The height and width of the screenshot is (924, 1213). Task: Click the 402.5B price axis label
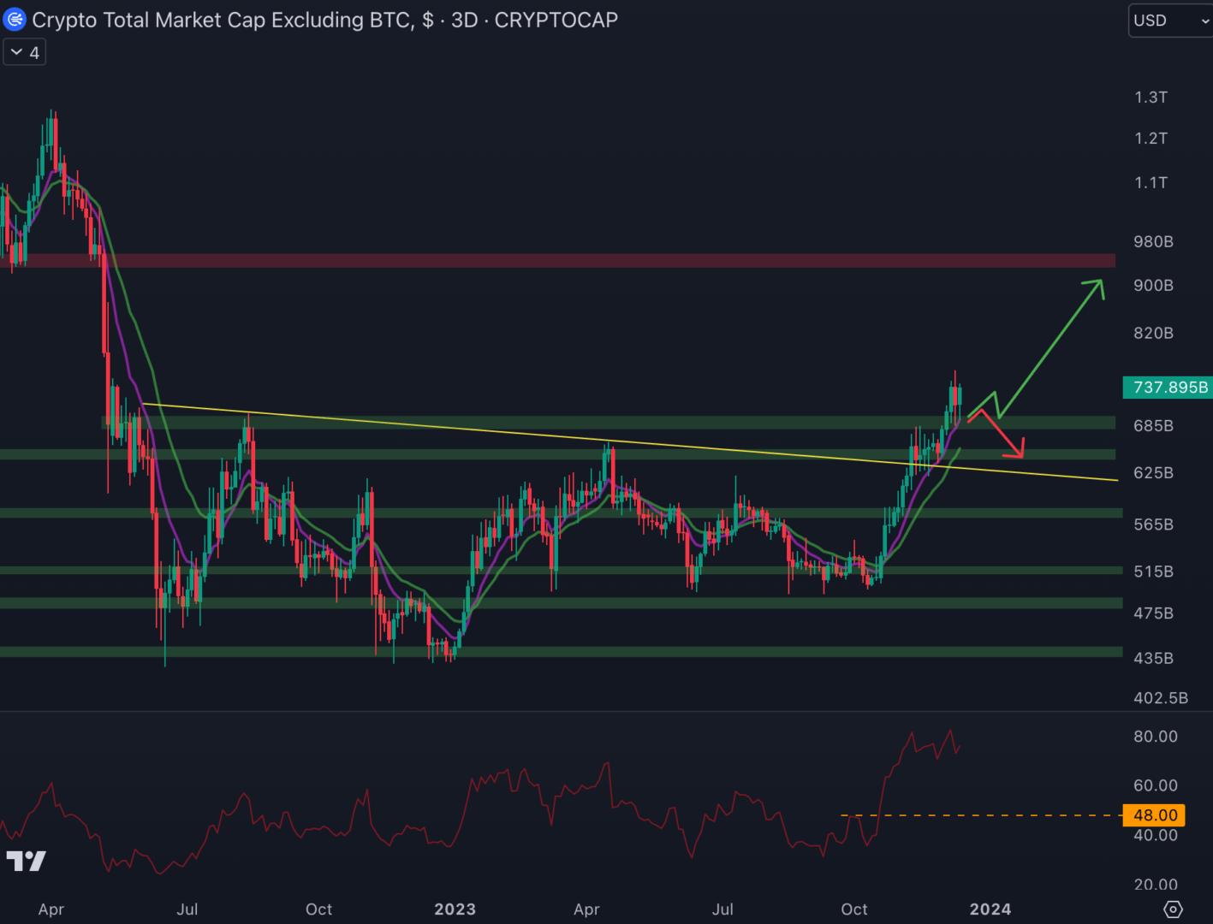(1160, 698)
